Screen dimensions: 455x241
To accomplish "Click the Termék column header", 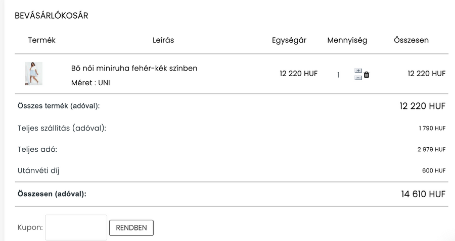I will tap(42, 40).
